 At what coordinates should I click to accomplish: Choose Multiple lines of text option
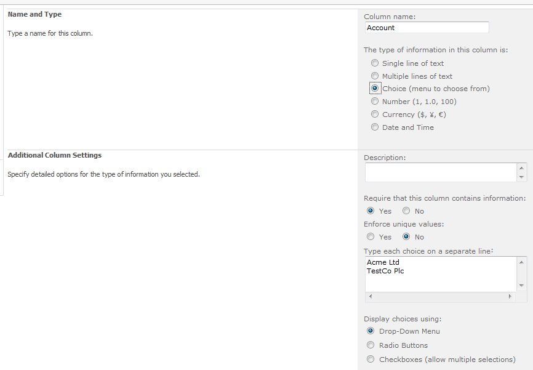375,76
